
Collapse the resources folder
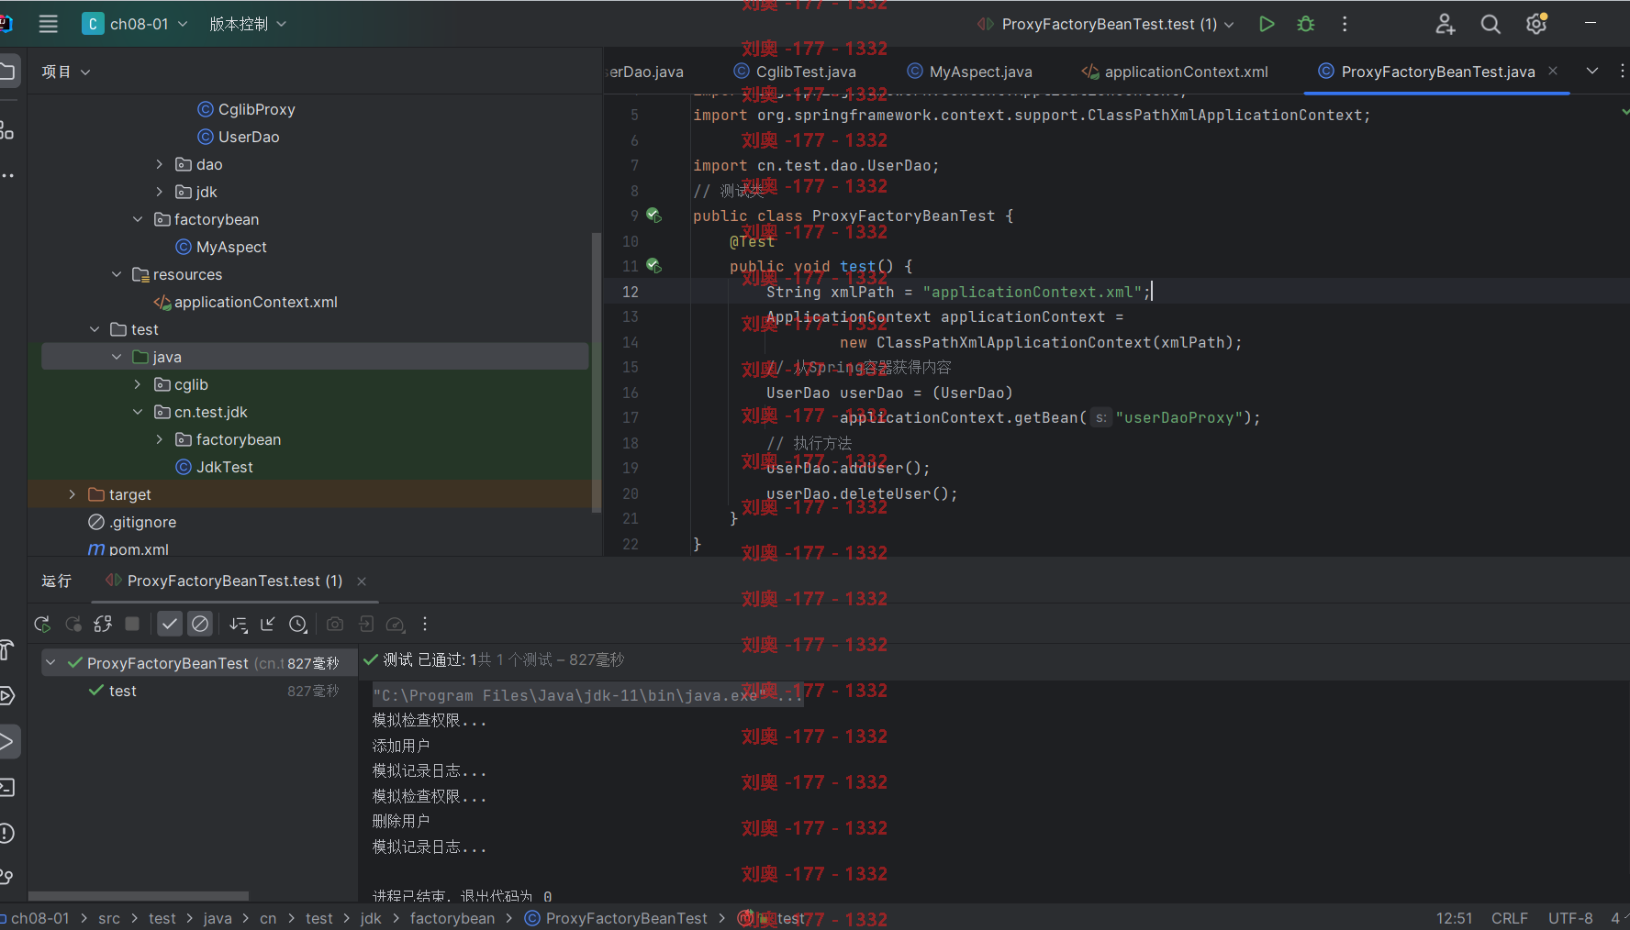coord(117,274)
